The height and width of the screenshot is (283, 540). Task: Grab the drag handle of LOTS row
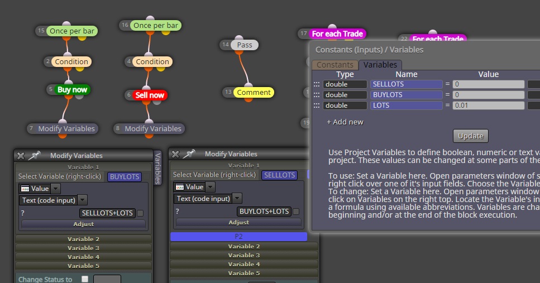pos(317,105)
